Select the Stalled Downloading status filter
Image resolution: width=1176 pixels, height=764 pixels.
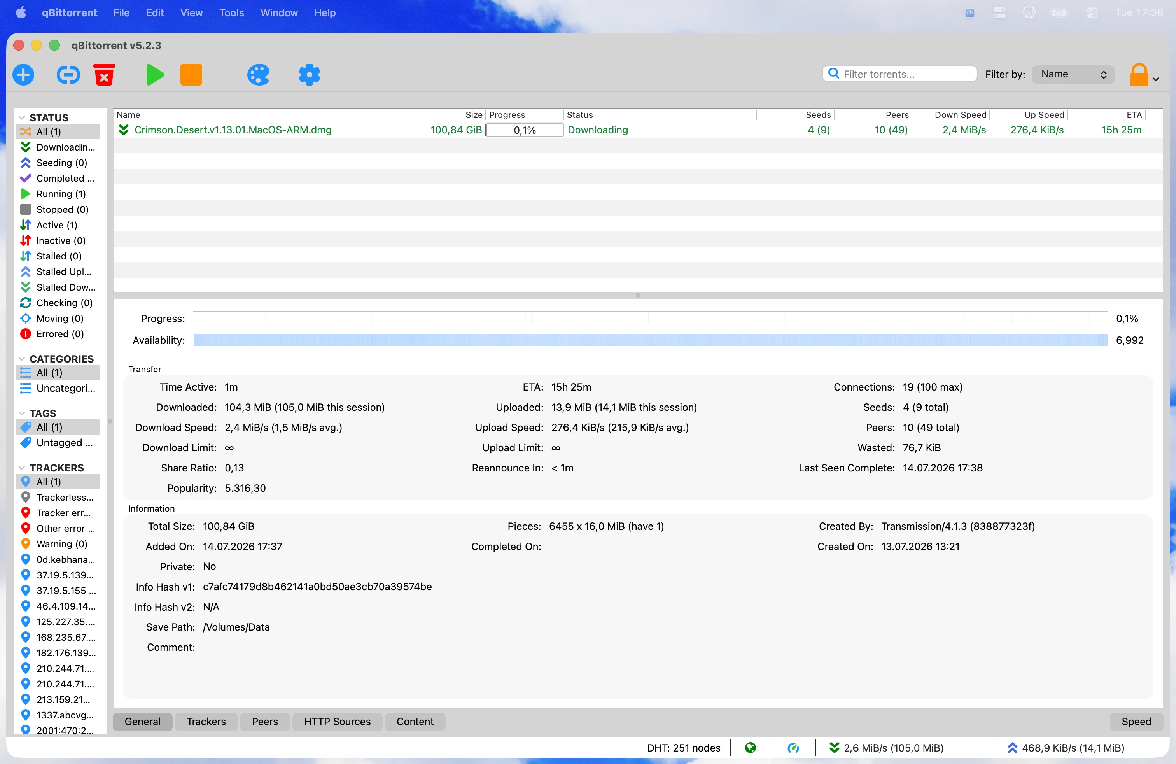58,287
